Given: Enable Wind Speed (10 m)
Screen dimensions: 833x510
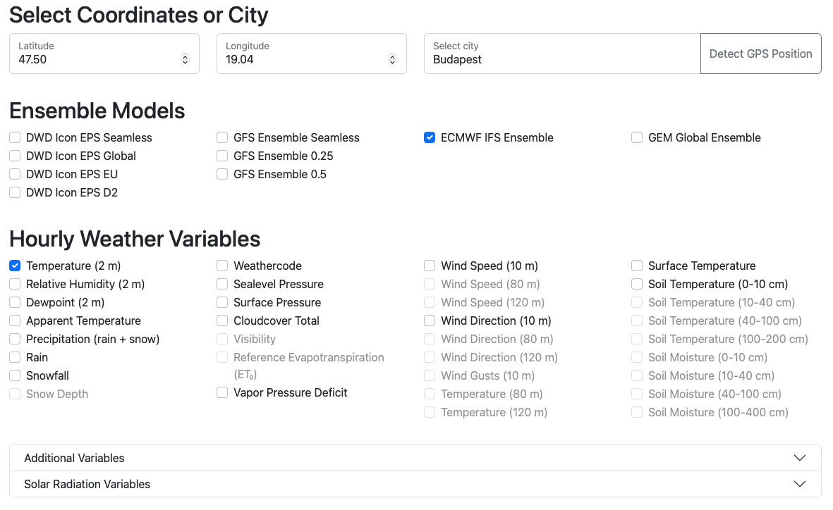Looking at the screenshot, I should coord(430,266).
